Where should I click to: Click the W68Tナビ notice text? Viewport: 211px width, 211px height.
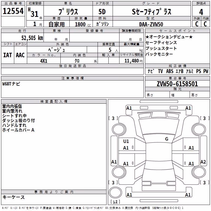(x=11, y=84)
